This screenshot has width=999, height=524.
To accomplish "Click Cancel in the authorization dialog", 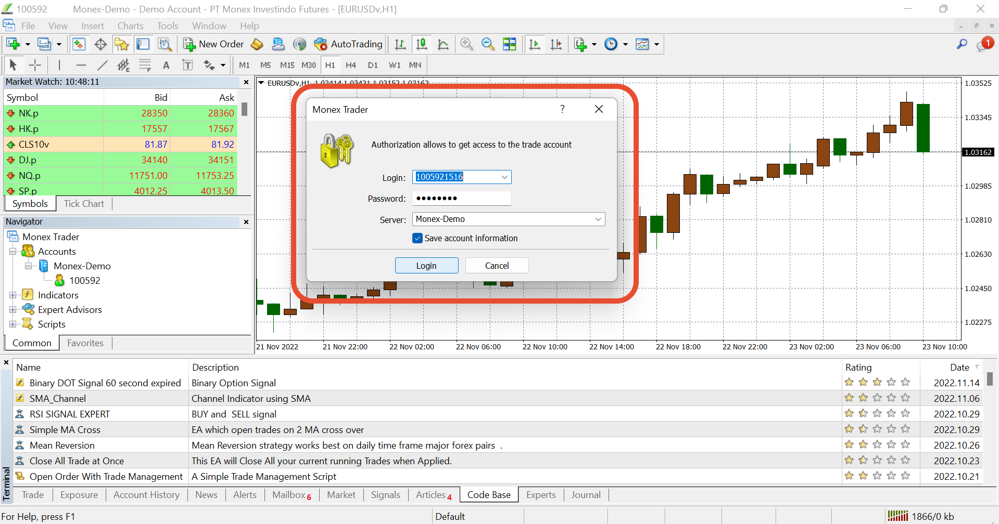I will point(497,266).
